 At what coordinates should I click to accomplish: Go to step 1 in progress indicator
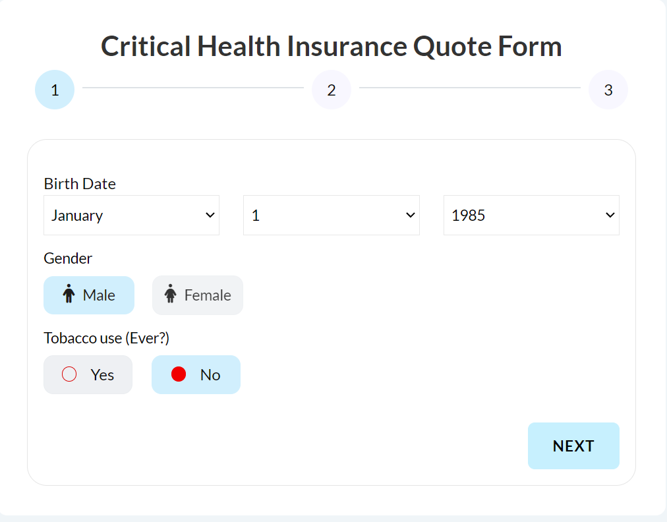(x=55, y=90)
